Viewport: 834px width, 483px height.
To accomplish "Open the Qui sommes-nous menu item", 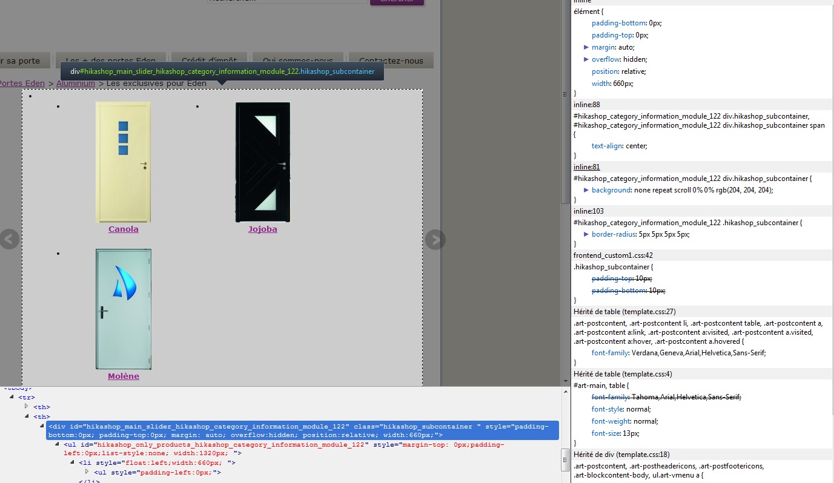I will (x=297, y=61).
